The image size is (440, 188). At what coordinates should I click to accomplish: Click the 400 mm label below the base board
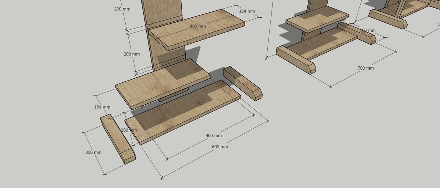(214, 135)
